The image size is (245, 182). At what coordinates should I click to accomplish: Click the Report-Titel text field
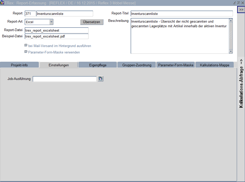182,14
